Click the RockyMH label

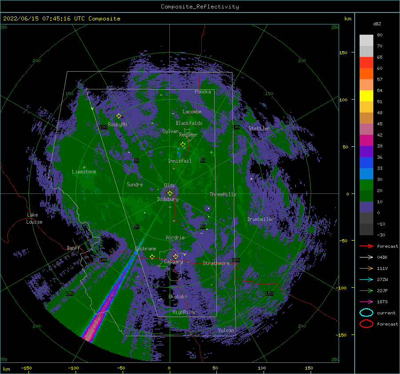point(117,125)
